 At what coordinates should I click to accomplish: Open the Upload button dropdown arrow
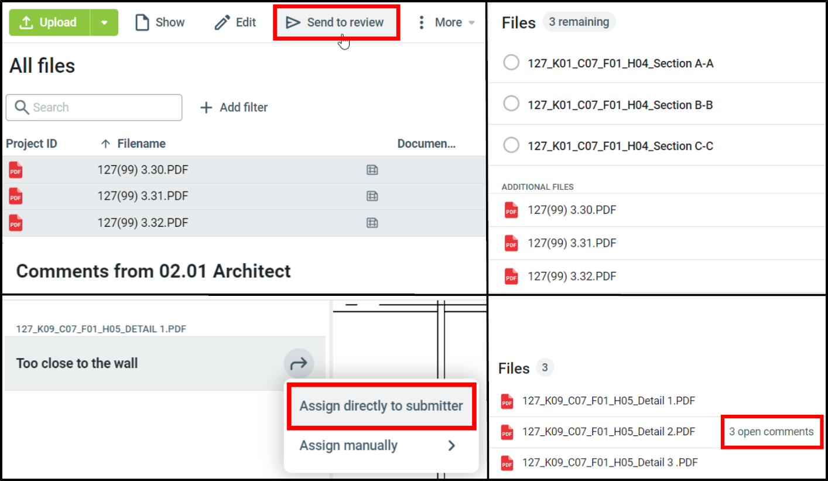coord(104,22)
